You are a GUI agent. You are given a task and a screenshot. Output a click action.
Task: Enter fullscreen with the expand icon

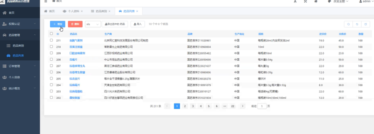pos(305,1)
